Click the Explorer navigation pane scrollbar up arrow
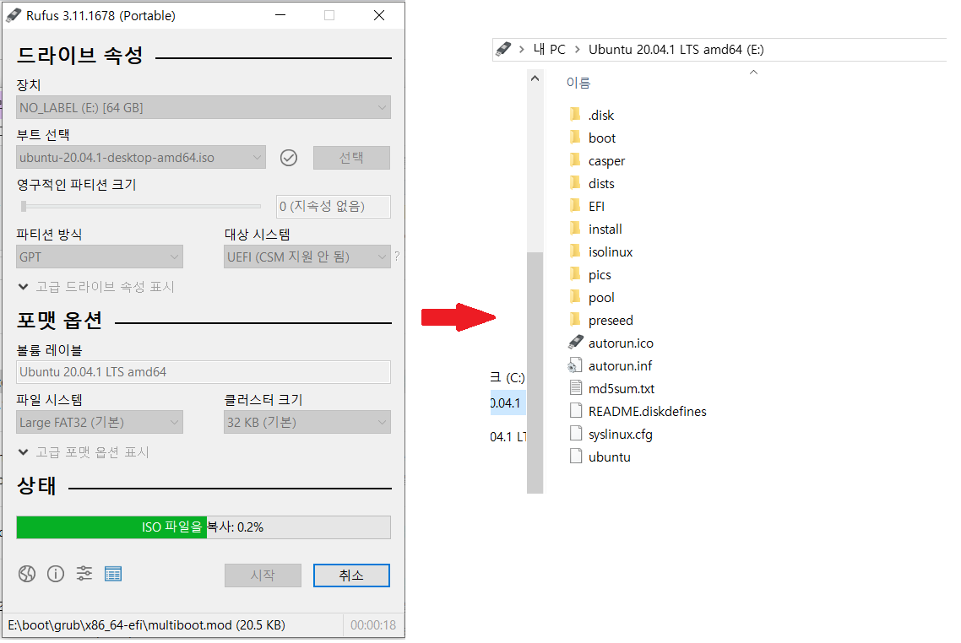 click(x=535, y=78)
